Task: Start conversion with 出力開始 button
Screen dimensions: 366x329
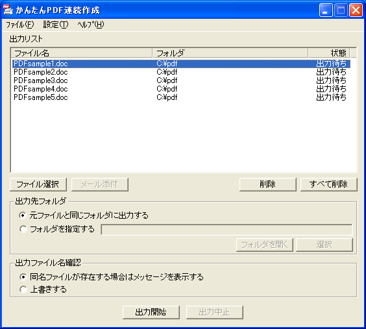Action: pos(151,312)
